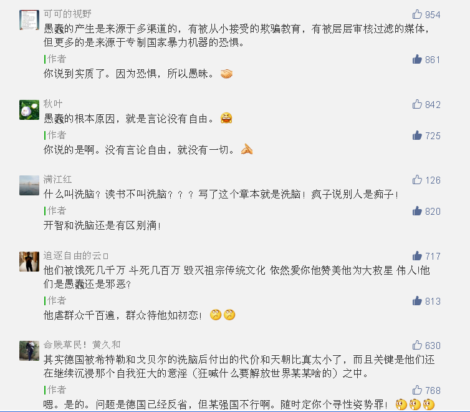Toggle the filled thumbs-up showing 861 likes
Screen dimensions: 470x412
coord(417,59)
